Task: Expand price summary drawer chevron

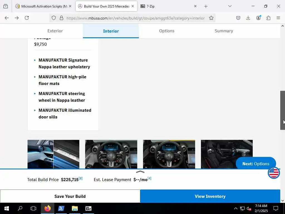Action: [140, 172]
